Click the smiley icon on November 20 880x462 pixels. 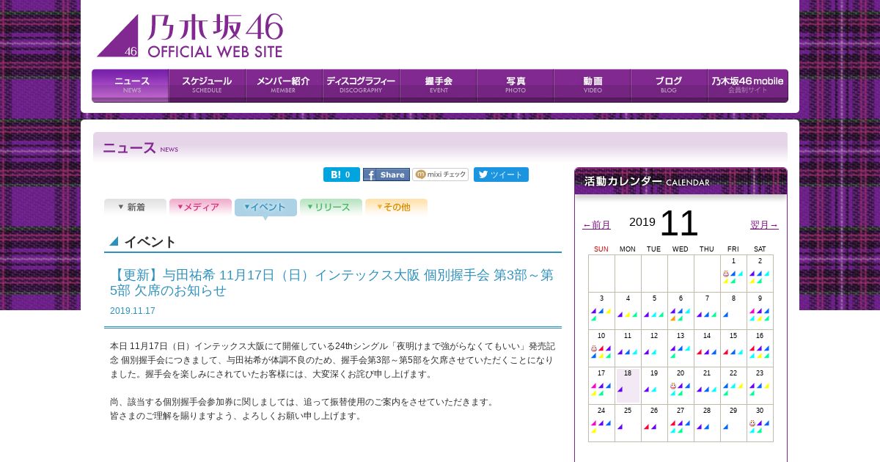pos(673,386)
